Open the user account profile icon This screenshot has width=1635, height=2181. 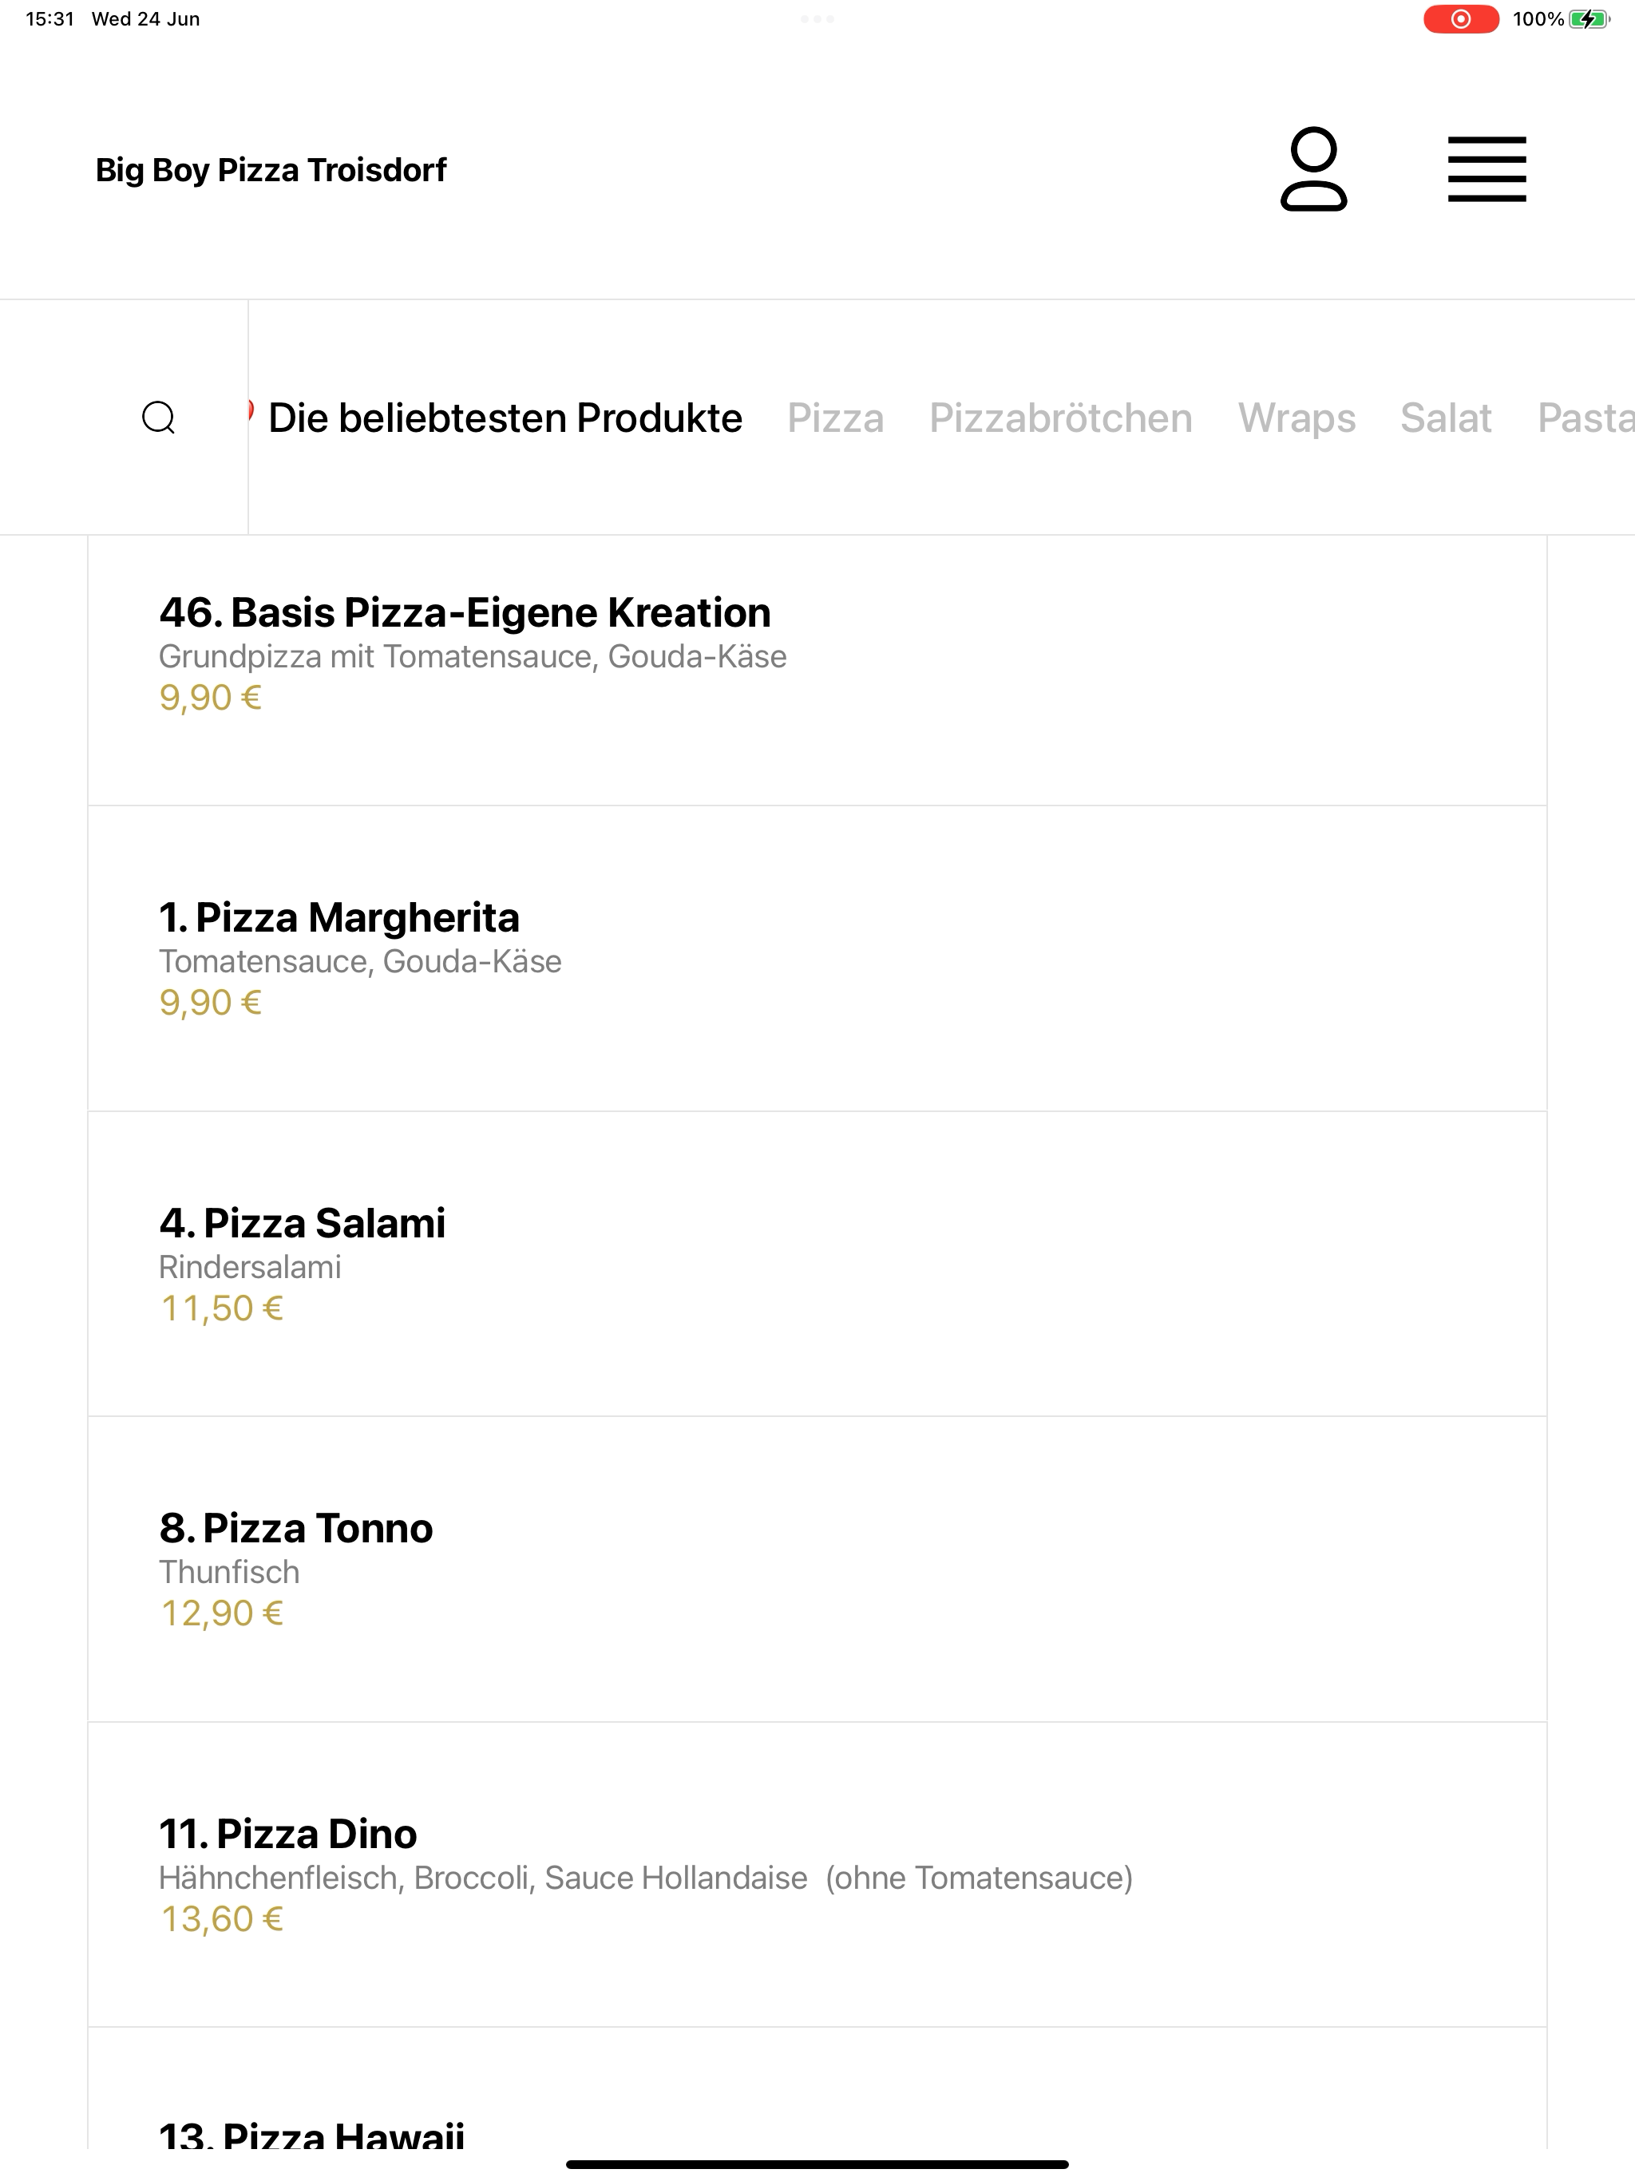tap(1313, 168)
